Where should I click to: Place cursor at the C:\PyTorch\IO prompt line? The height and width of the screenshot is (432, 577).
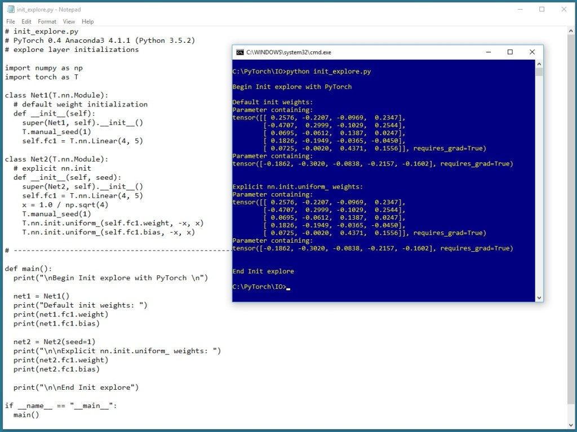pos(265,286)
